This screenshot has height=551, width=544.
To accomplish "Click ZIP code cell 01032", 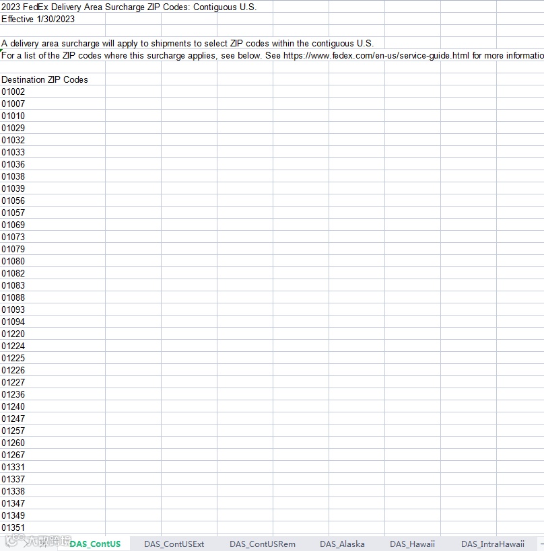I will click(53, 140).
